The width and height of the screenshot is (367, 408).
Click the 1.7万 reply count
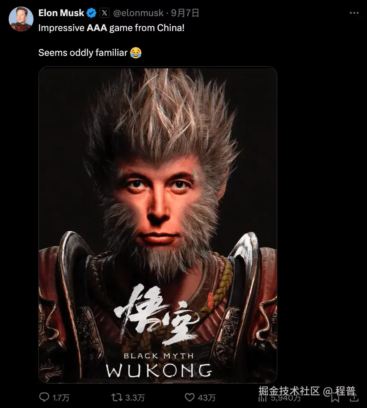[61, 398]
